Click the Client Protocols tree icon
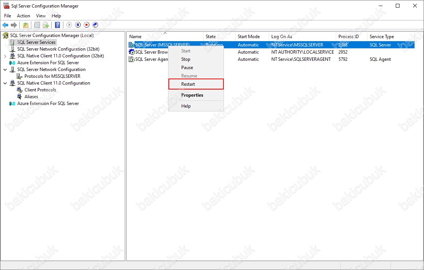The width and height of the screenshot is (424, 270). click(20, 90)
